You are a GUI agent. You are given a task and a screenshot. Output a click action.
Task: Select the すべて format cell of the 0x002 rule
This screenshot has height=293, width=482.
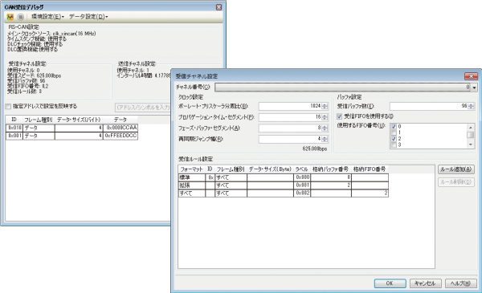pos(192,193)
